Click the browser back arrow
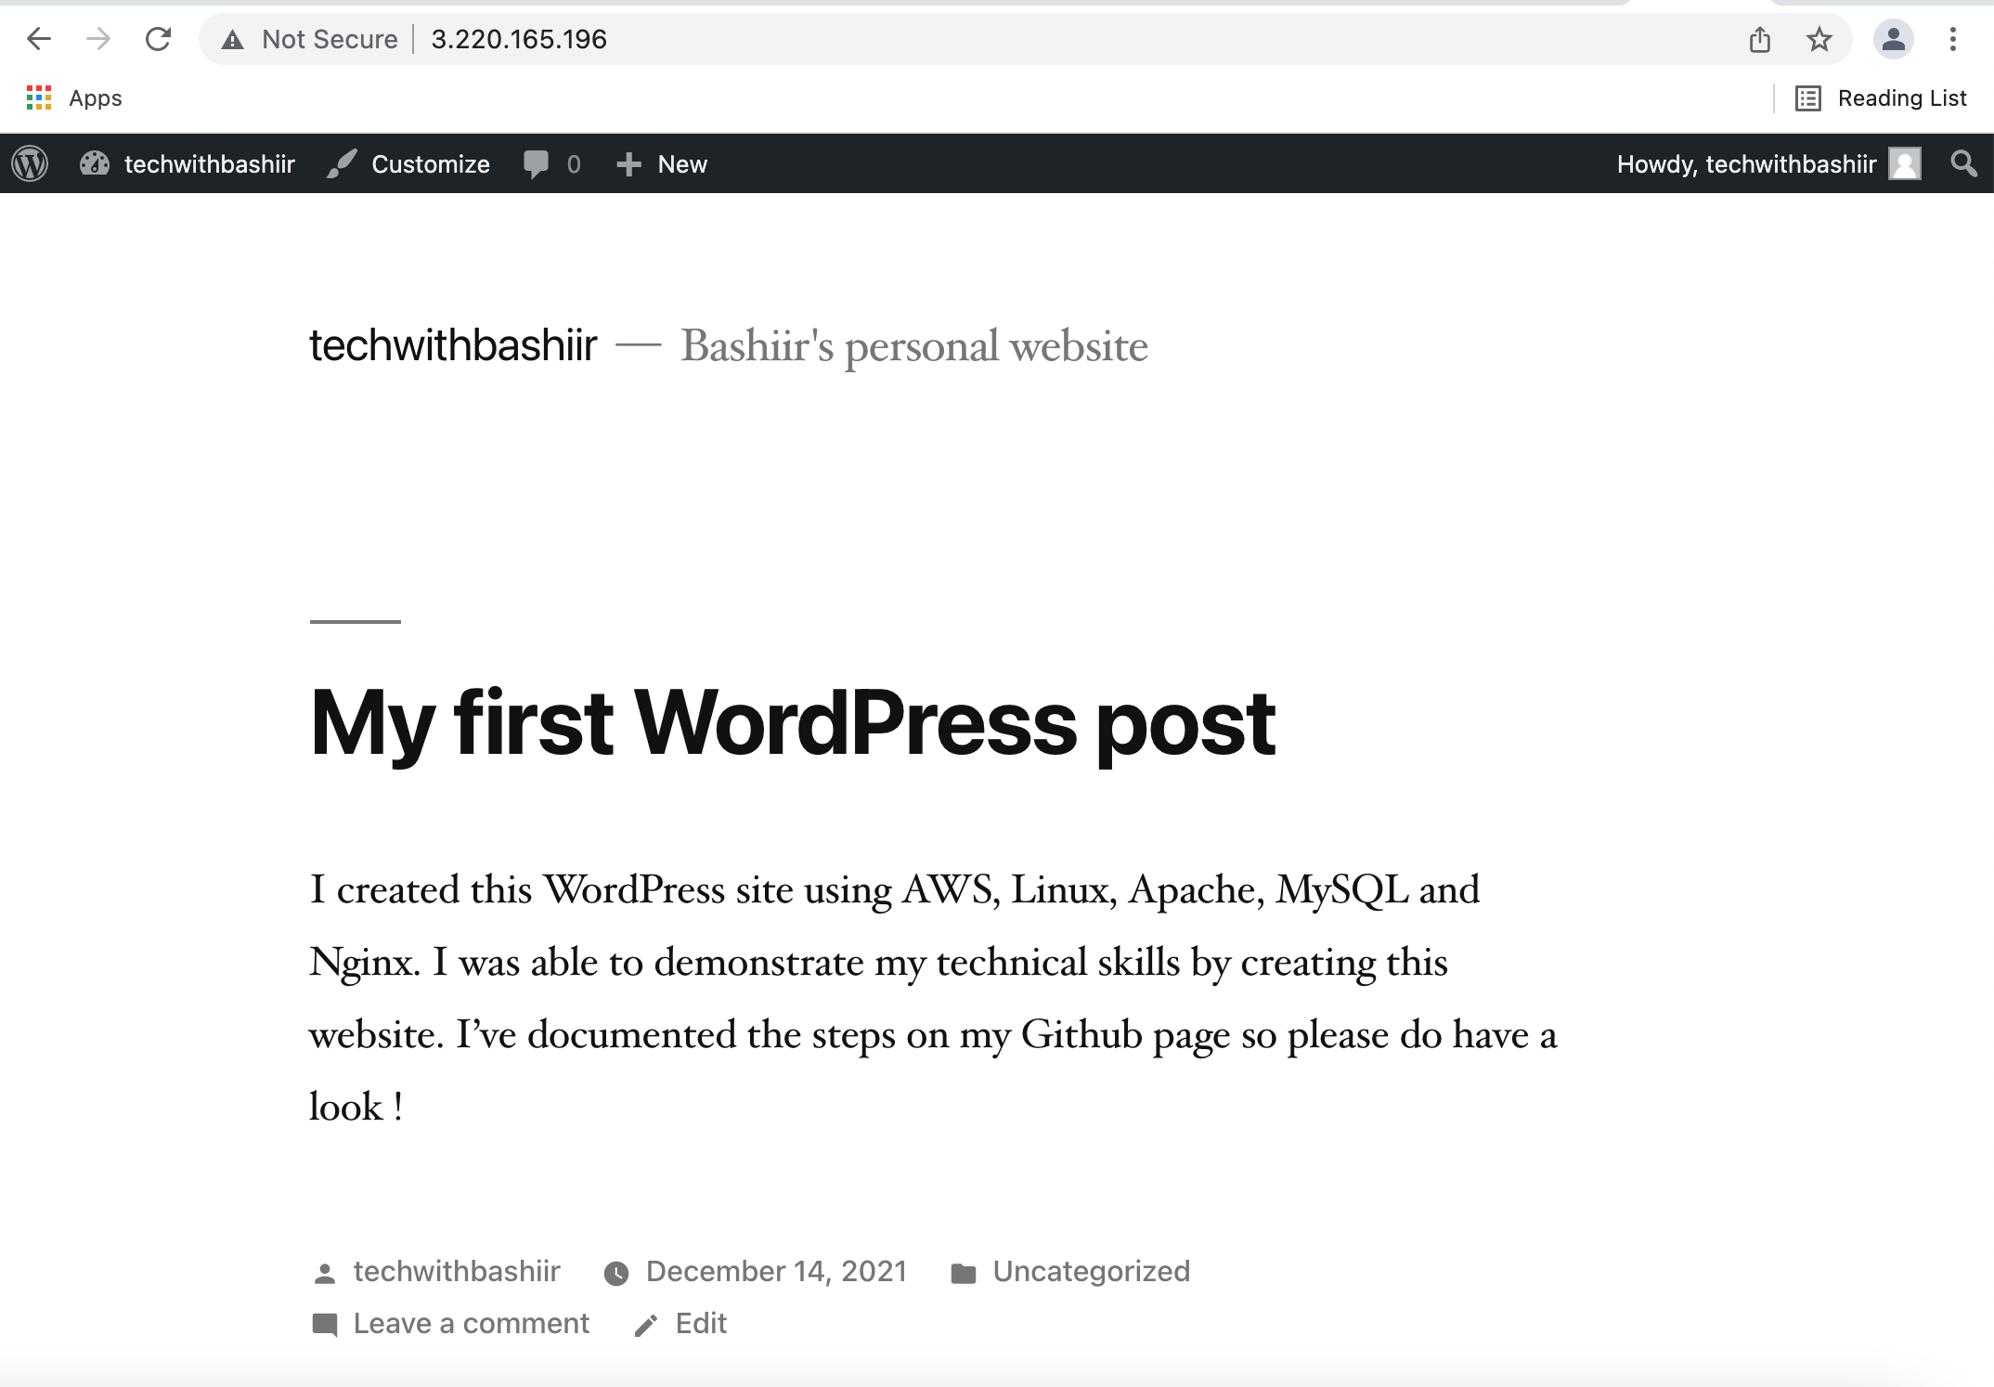The width and height of the screenshot is (1994, 1387). pos(39,39)
